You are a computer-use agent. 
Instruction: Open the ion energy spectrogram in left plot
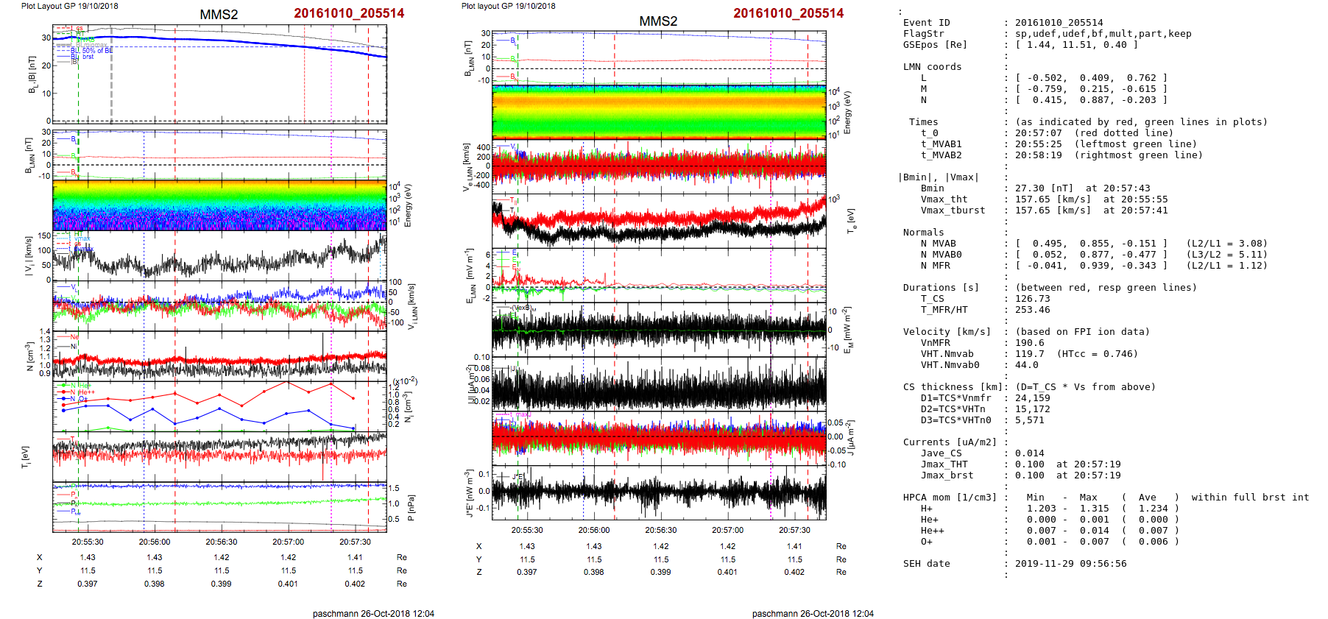pos(219,205)
